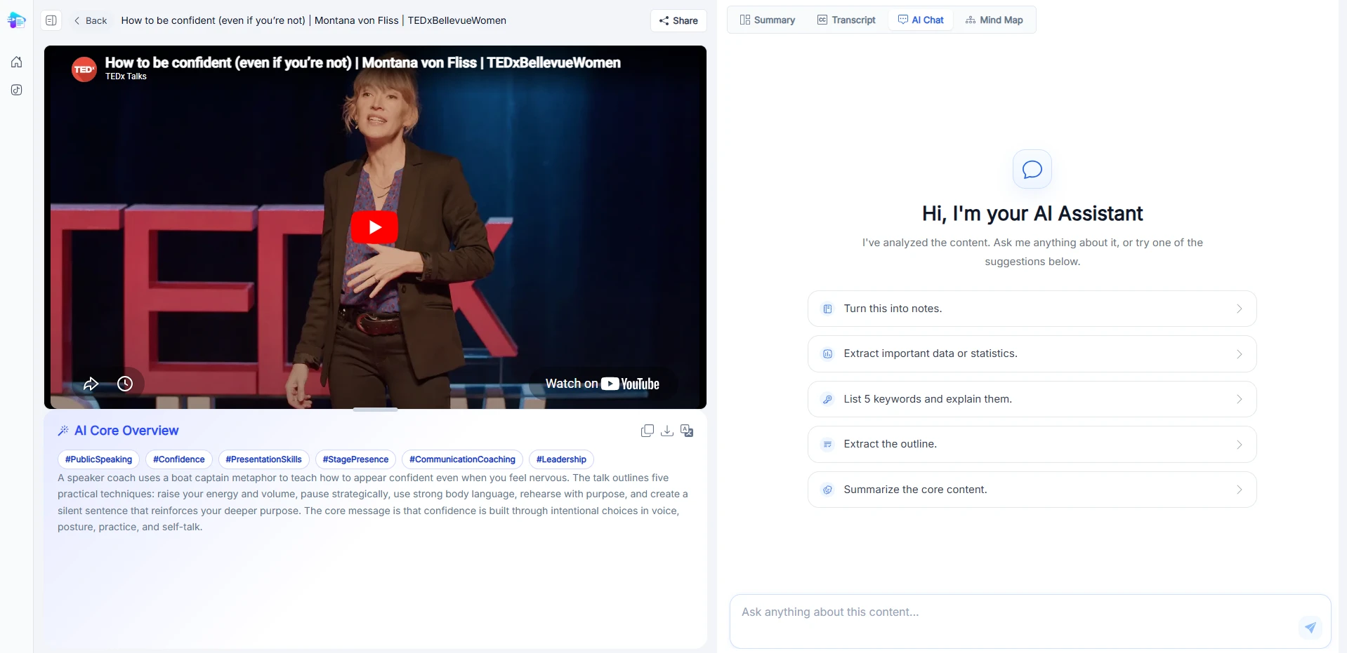Switch to the Transcript tab
This screenshot has width=1347, height=653.
pyautogui.click(x=846, y=20)
